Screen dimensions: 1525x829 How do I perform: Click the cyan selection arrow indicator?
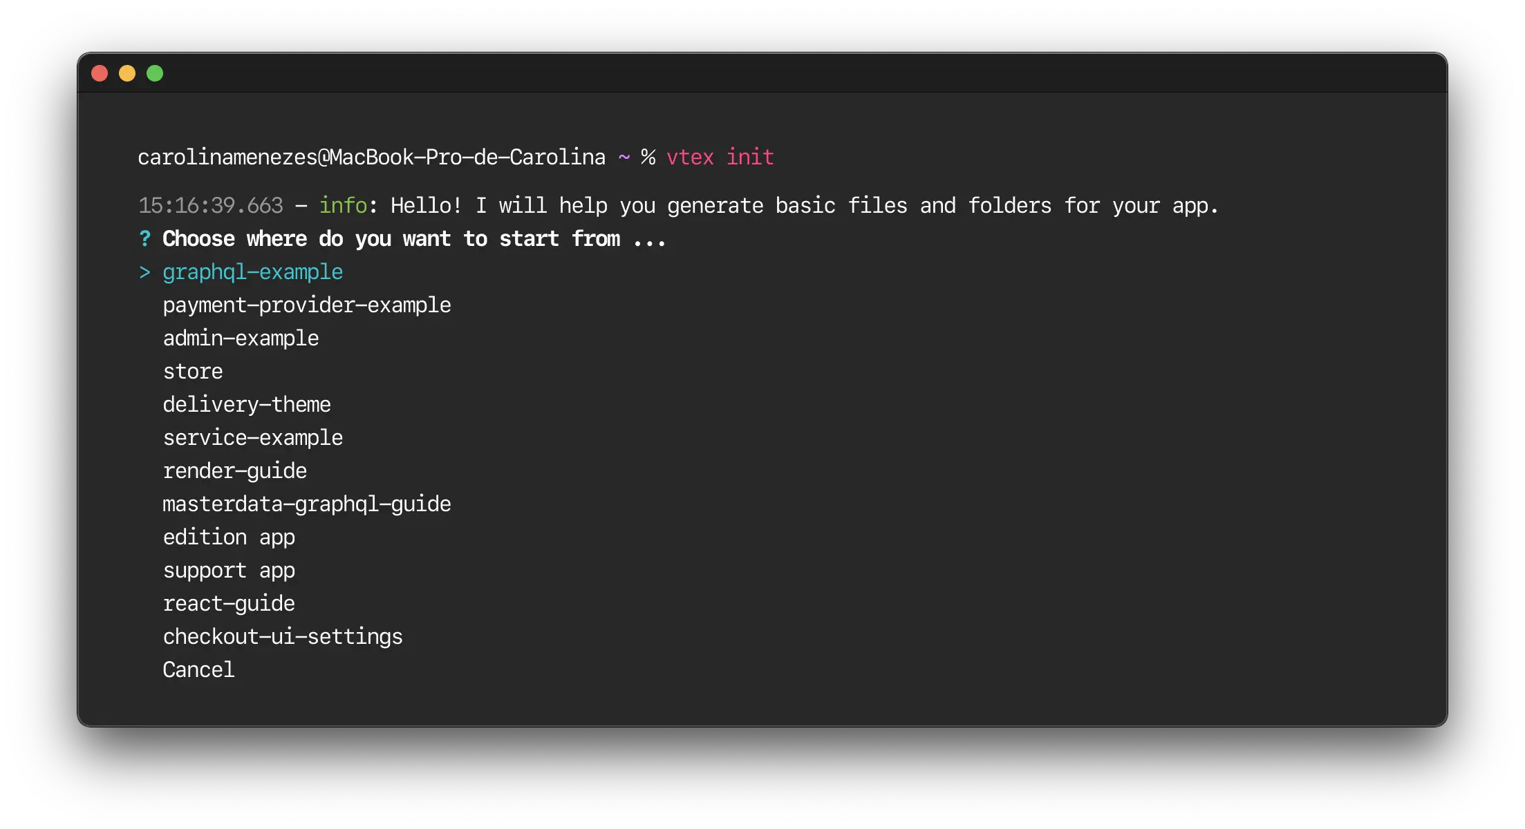tap(144, 271)
